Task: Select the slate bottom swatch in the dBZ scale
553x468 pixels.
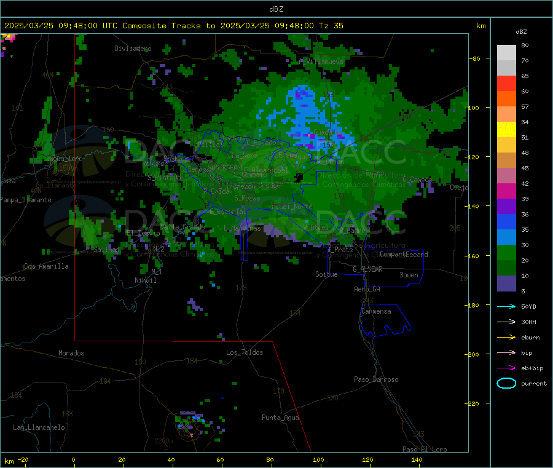Action: [x=506, y=284]
